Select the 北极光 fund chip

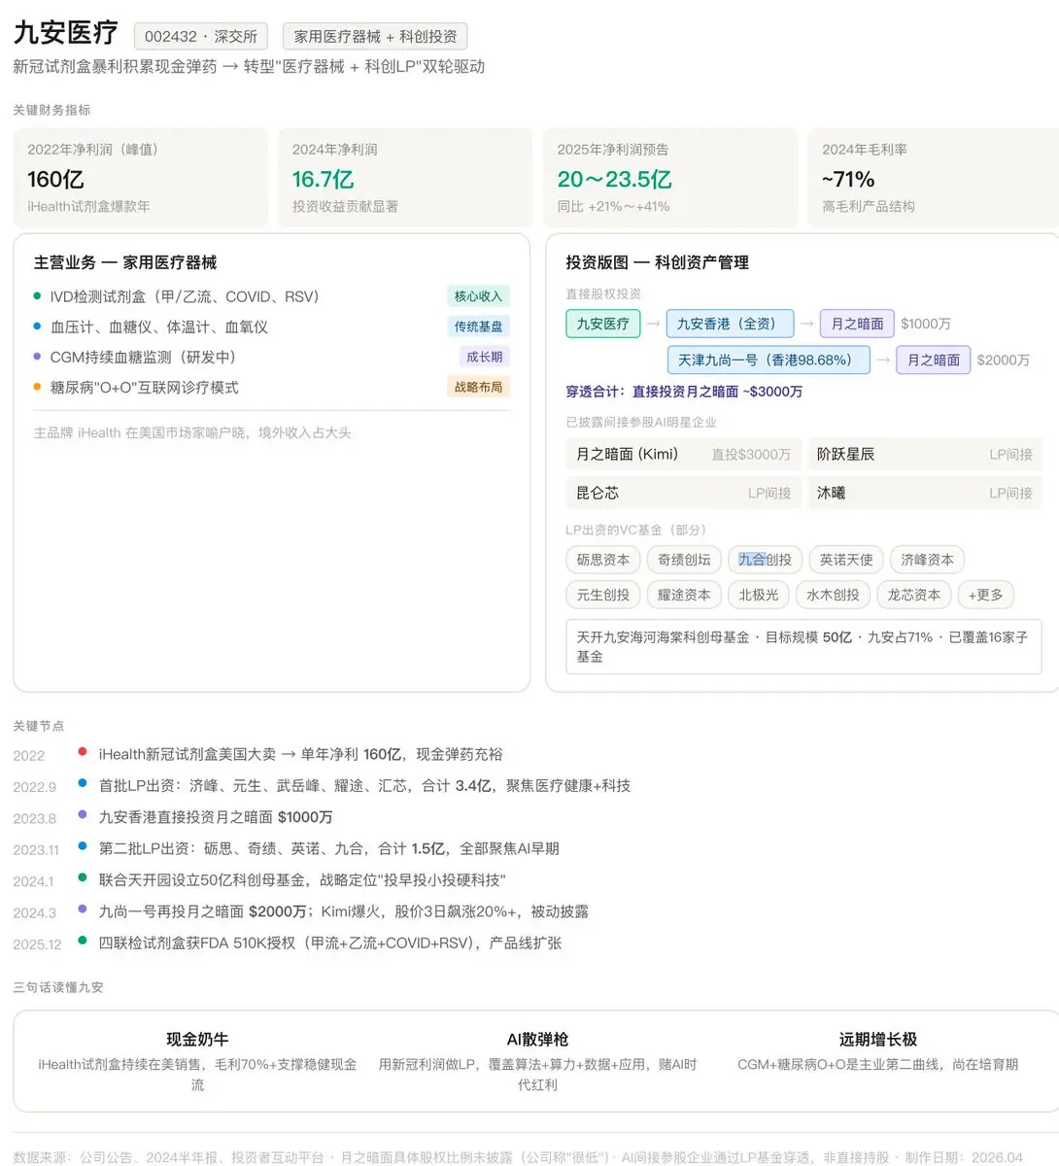759,595
